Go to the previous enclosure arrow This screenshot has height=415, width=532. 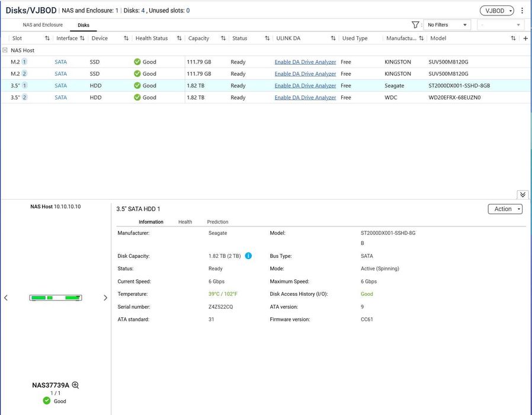(6, 298)
